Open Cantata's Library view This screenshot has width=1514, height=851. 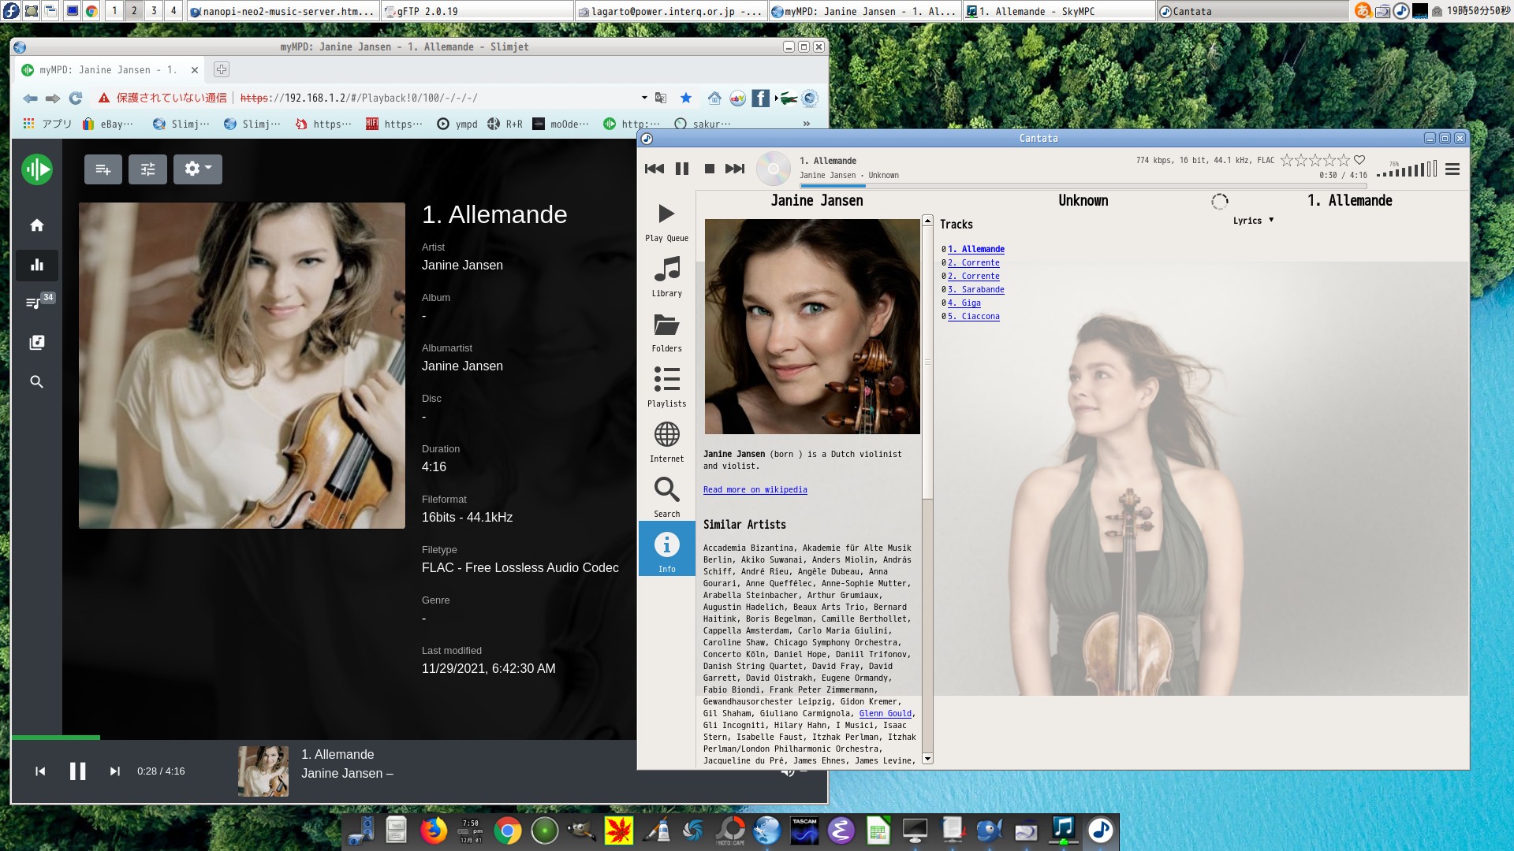[666, 276]
